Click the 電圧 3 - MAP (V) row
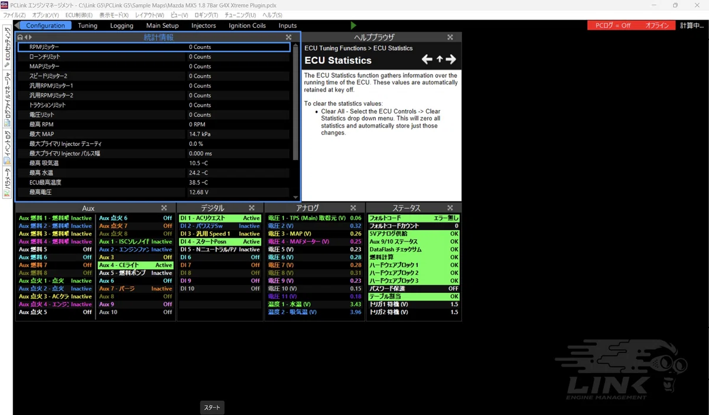 click(315, 234)
